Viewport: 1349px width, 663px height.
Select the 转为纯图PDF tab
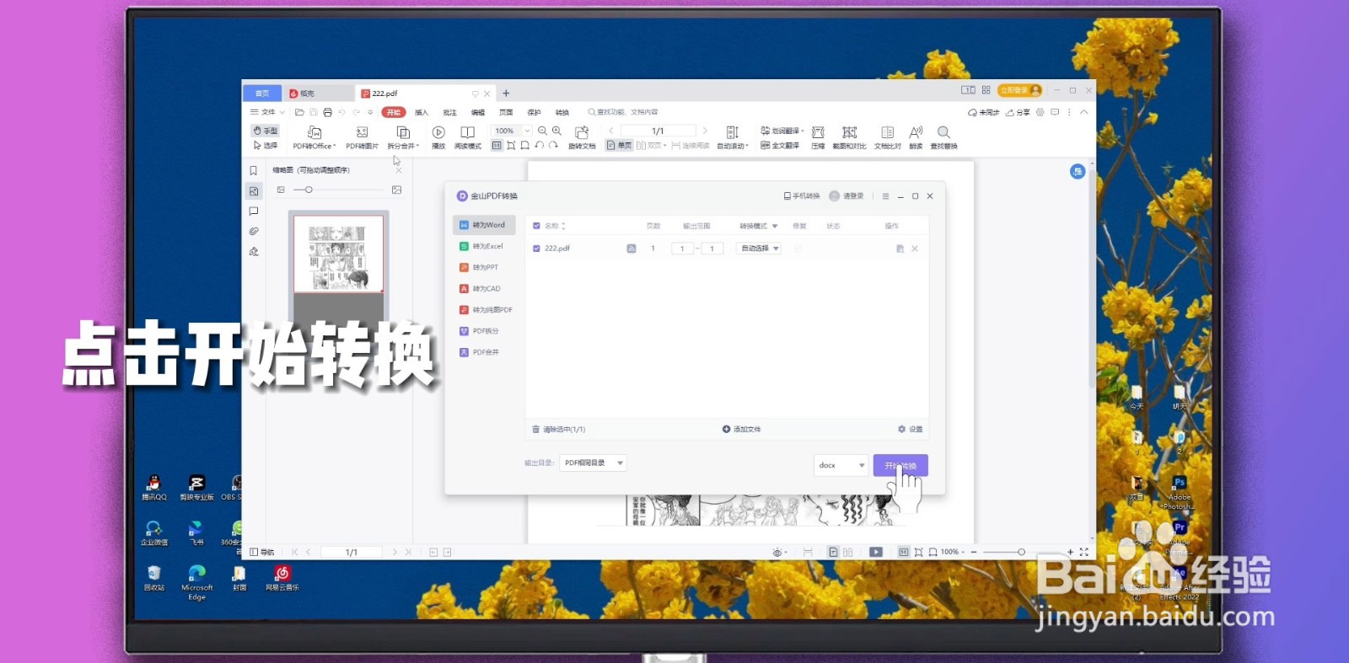point(486,310)
